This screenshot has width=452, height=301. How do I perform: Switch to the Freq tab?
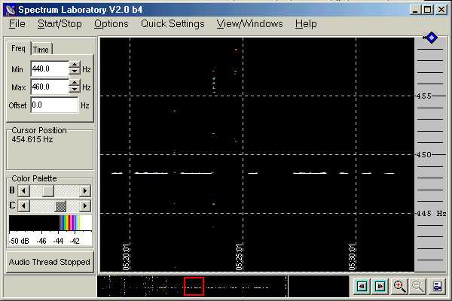(x=18, y=48)
